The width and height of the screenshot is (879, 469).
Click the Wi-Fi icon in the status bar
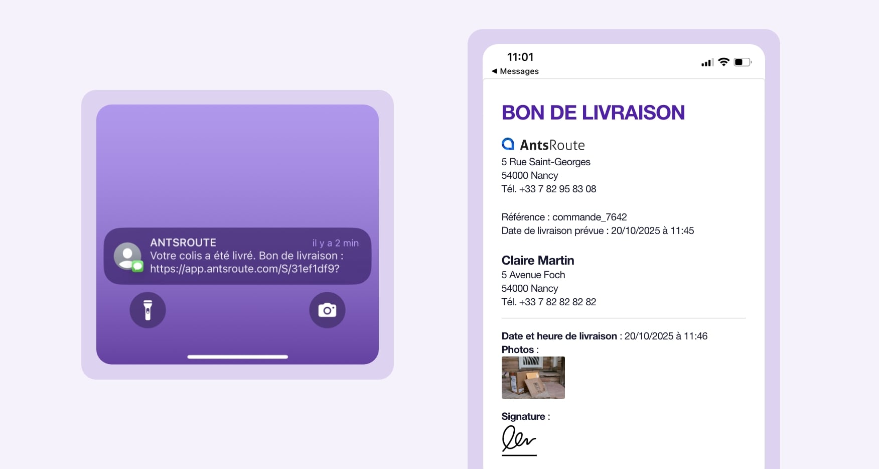(723, 62)
